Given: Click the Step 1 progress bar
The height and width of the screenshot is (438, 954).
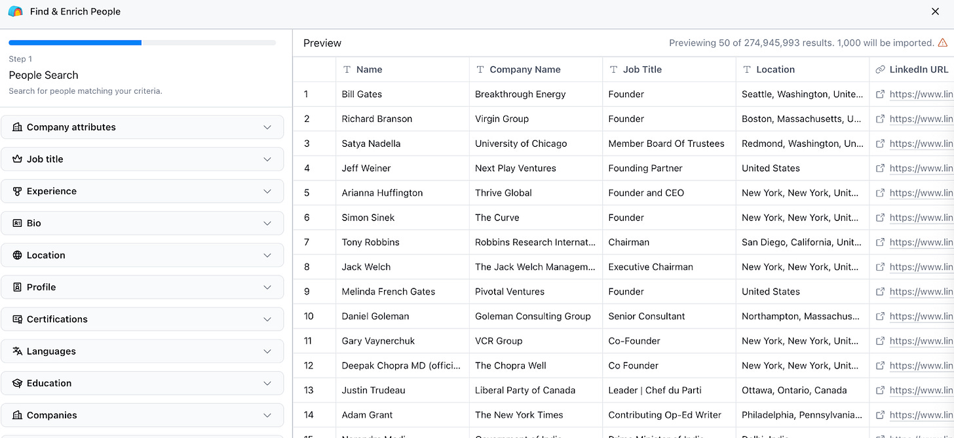Looking at the screenshot, I should [142, 43].
